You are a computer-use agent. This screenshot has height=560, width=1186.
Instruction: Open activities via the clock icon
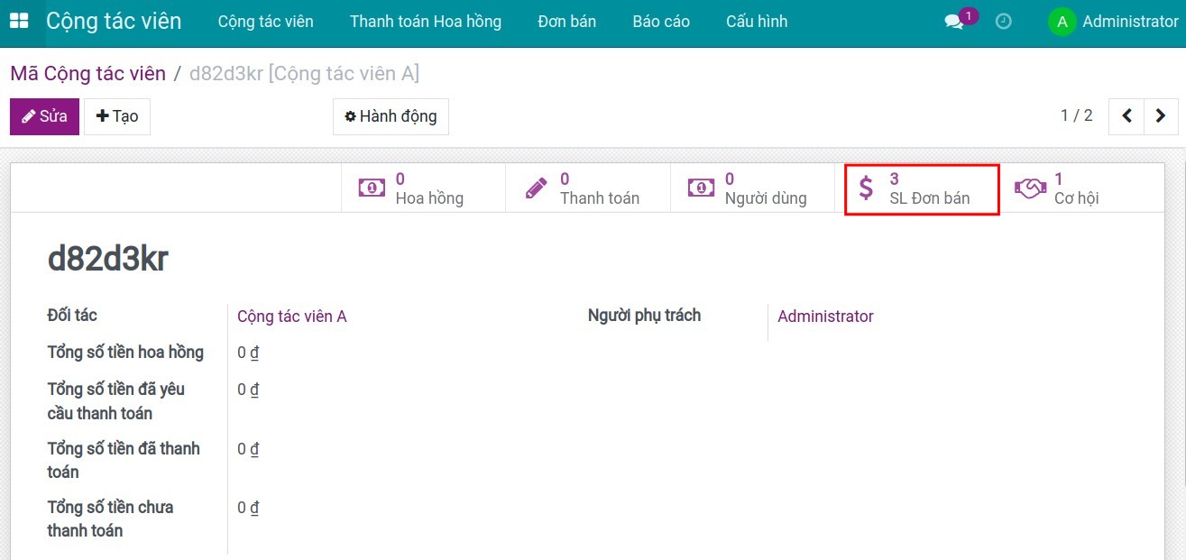pos(1003,21)
